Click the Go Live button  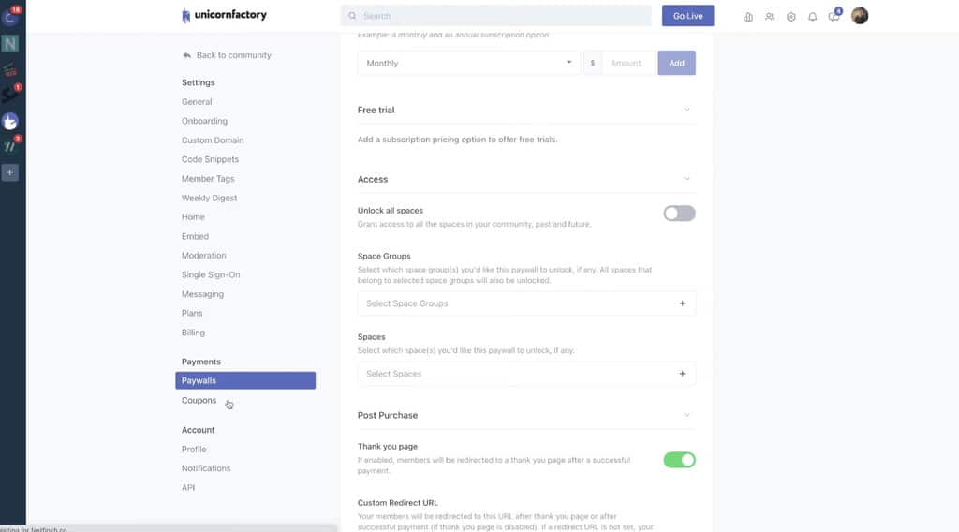[x=687, y=16]
